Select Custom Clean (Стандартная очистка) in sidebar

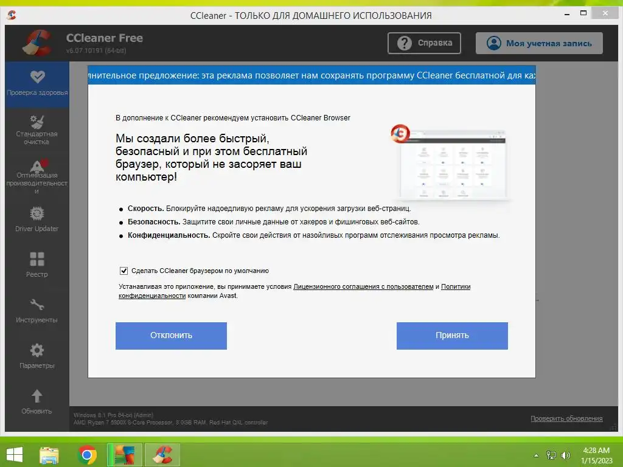37,130
